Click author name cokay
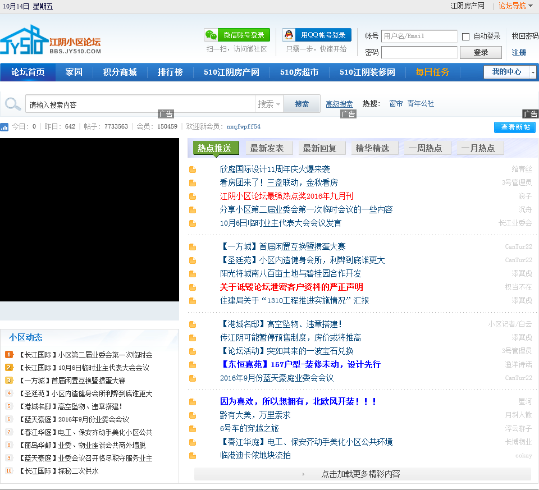This screenshot has height=490, width=539. pos(523,456)
